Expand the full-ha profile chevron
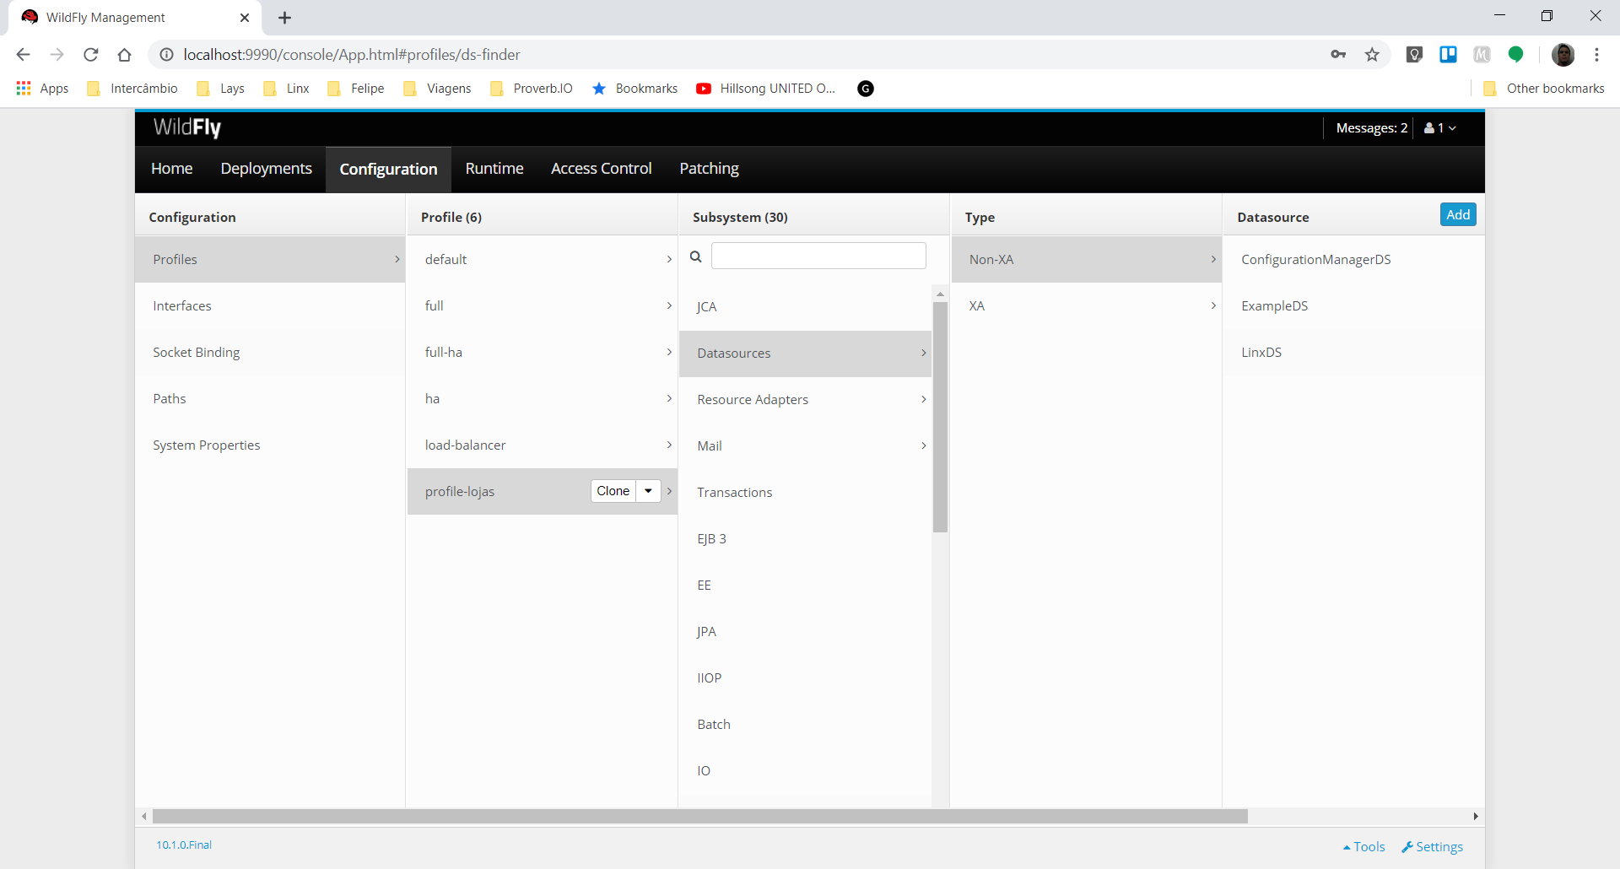 pyautogui.click(x=669, y=352)
